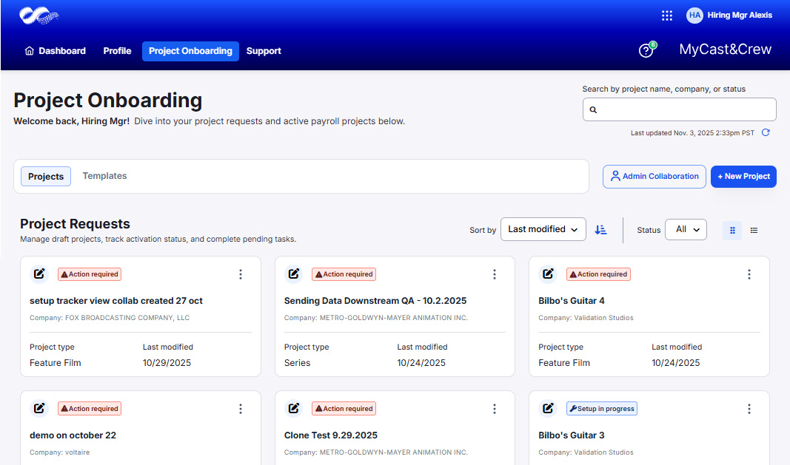Open three-dot menu on Sending Data Downstream QA
The width and height of the screenshot is (790, 465).
tap(495, 274)
